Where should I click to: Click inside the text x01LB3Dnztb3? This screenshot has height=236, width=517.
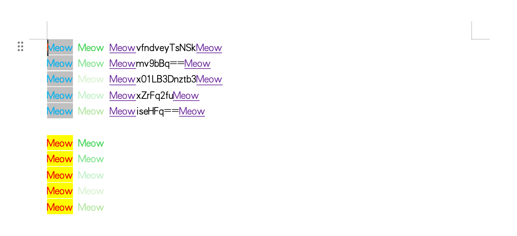166,79
